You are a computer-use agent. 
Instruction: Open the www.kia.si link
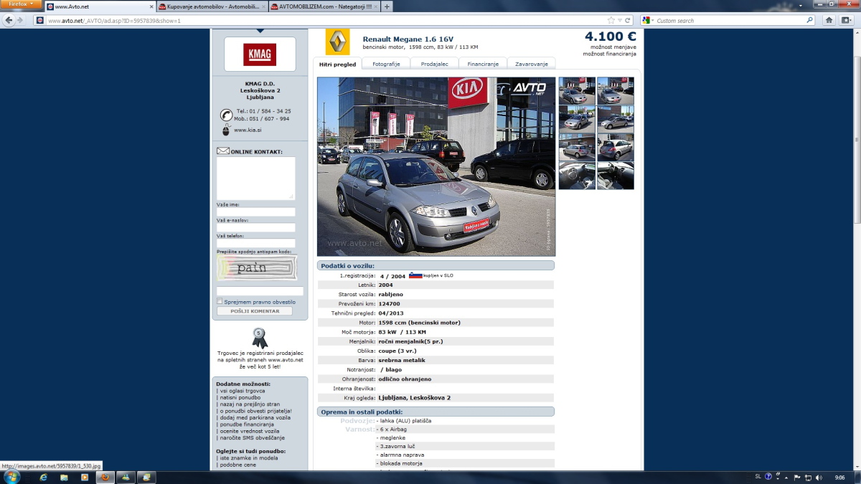click(x=248, y=131)
